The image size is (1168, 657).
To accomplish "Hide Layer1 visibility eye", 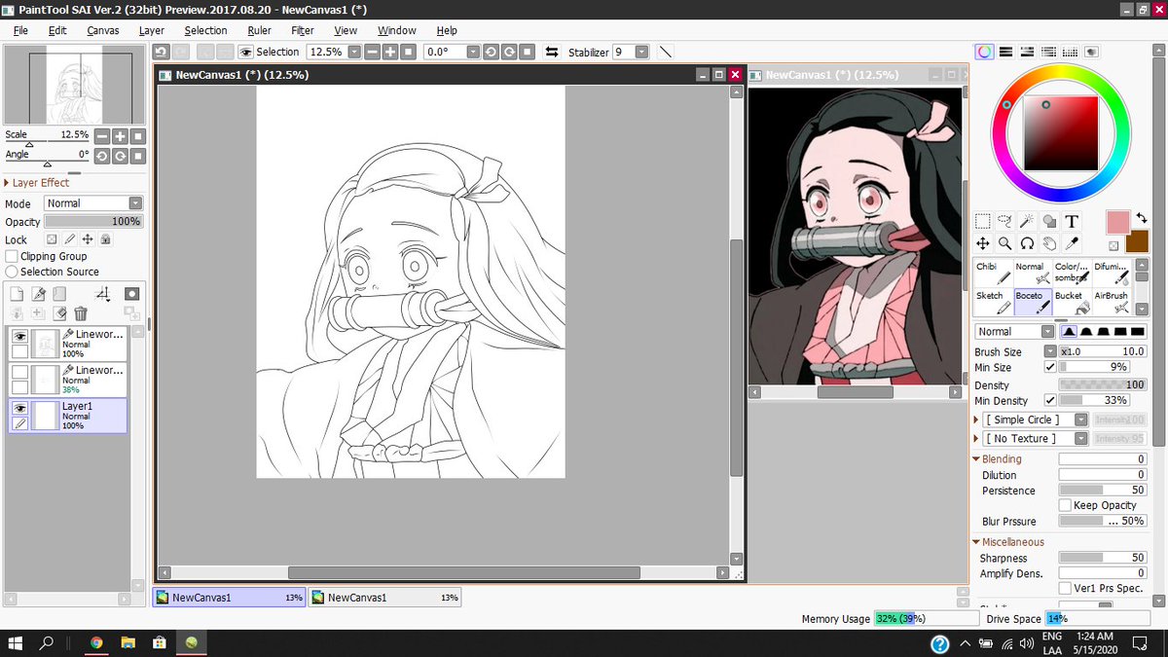I will tap(18, 408).
